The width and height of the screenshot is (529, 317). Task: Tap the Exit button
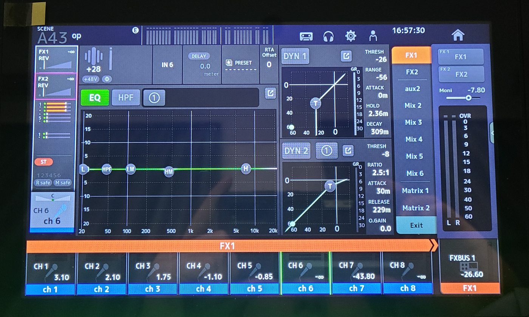pyautogui.click(x=416, y=225)
